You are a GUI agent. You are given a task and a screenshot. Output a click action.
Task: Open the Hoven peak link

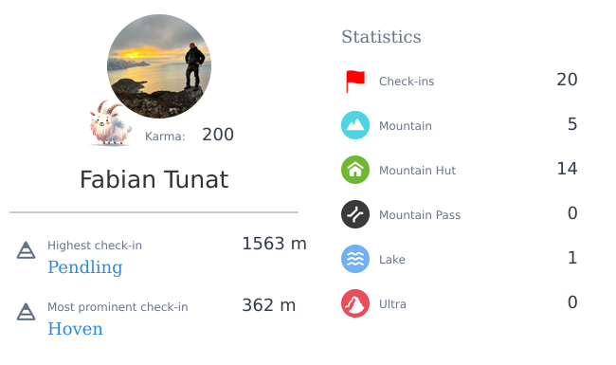pyautogui.click(x=75, y=329)
